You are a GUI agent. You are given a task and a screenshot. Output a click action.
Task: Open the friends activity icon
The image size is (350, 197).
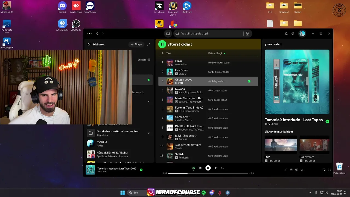(x=293, y=34)
